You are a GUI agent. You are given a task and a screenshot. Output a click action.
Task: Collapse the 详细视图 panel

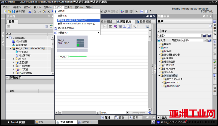coord(8,78)
